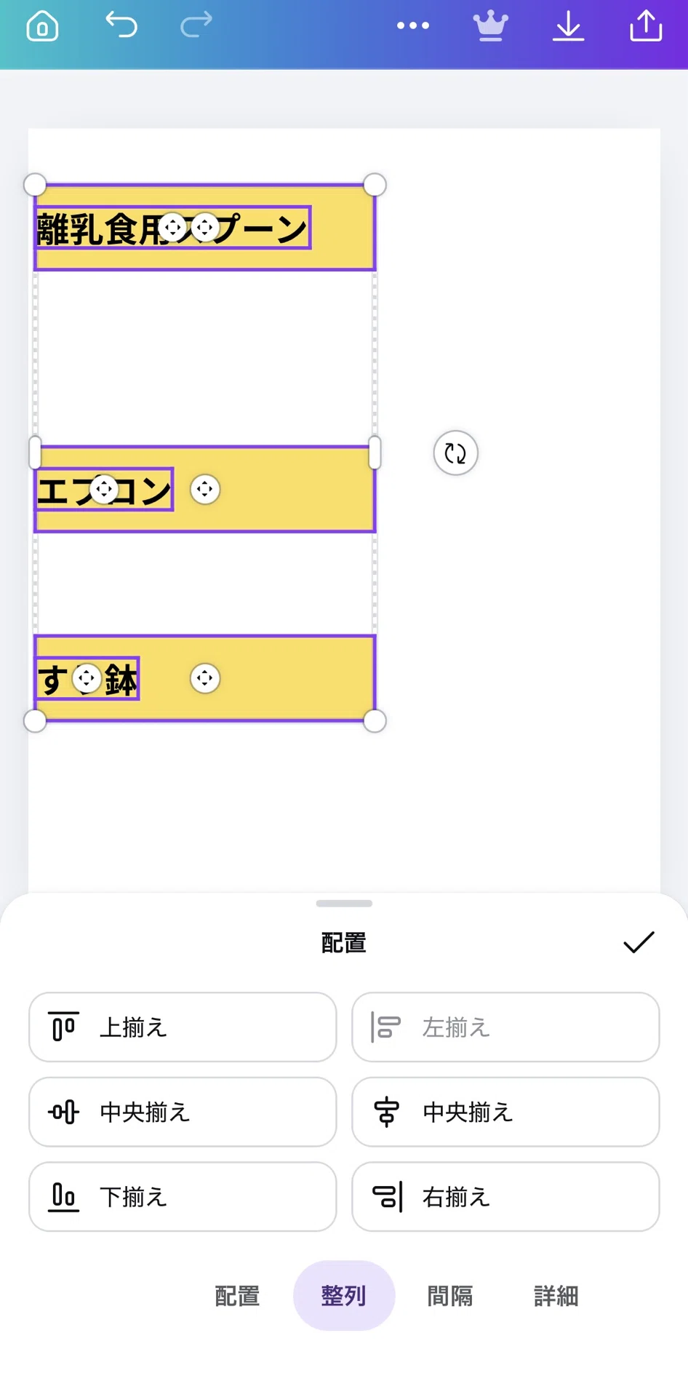Download the design

569,26
